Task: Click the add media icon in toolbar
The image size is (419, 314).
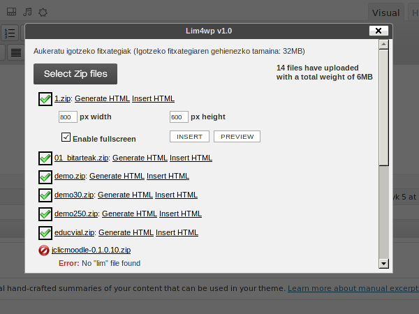Action: click(11, 12)
